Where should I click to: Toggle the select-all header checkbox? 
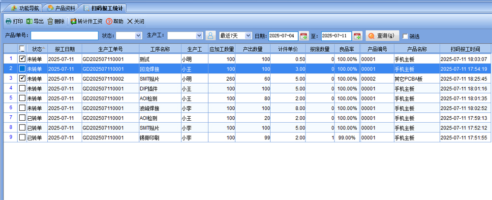22,49
